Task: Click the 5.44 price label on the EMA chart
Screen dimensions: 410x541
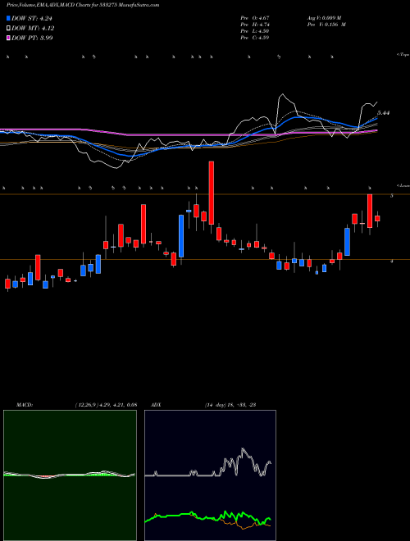Action: 383,113
